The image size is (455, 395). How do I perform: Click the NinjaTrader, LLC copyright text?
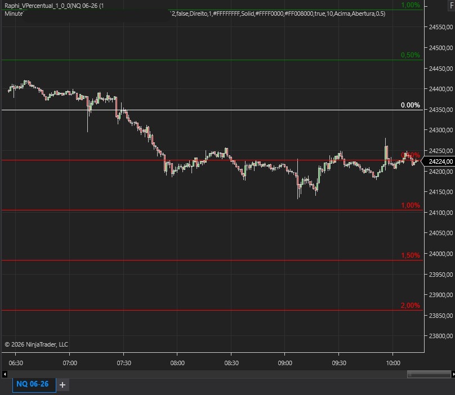pos(36,344)
